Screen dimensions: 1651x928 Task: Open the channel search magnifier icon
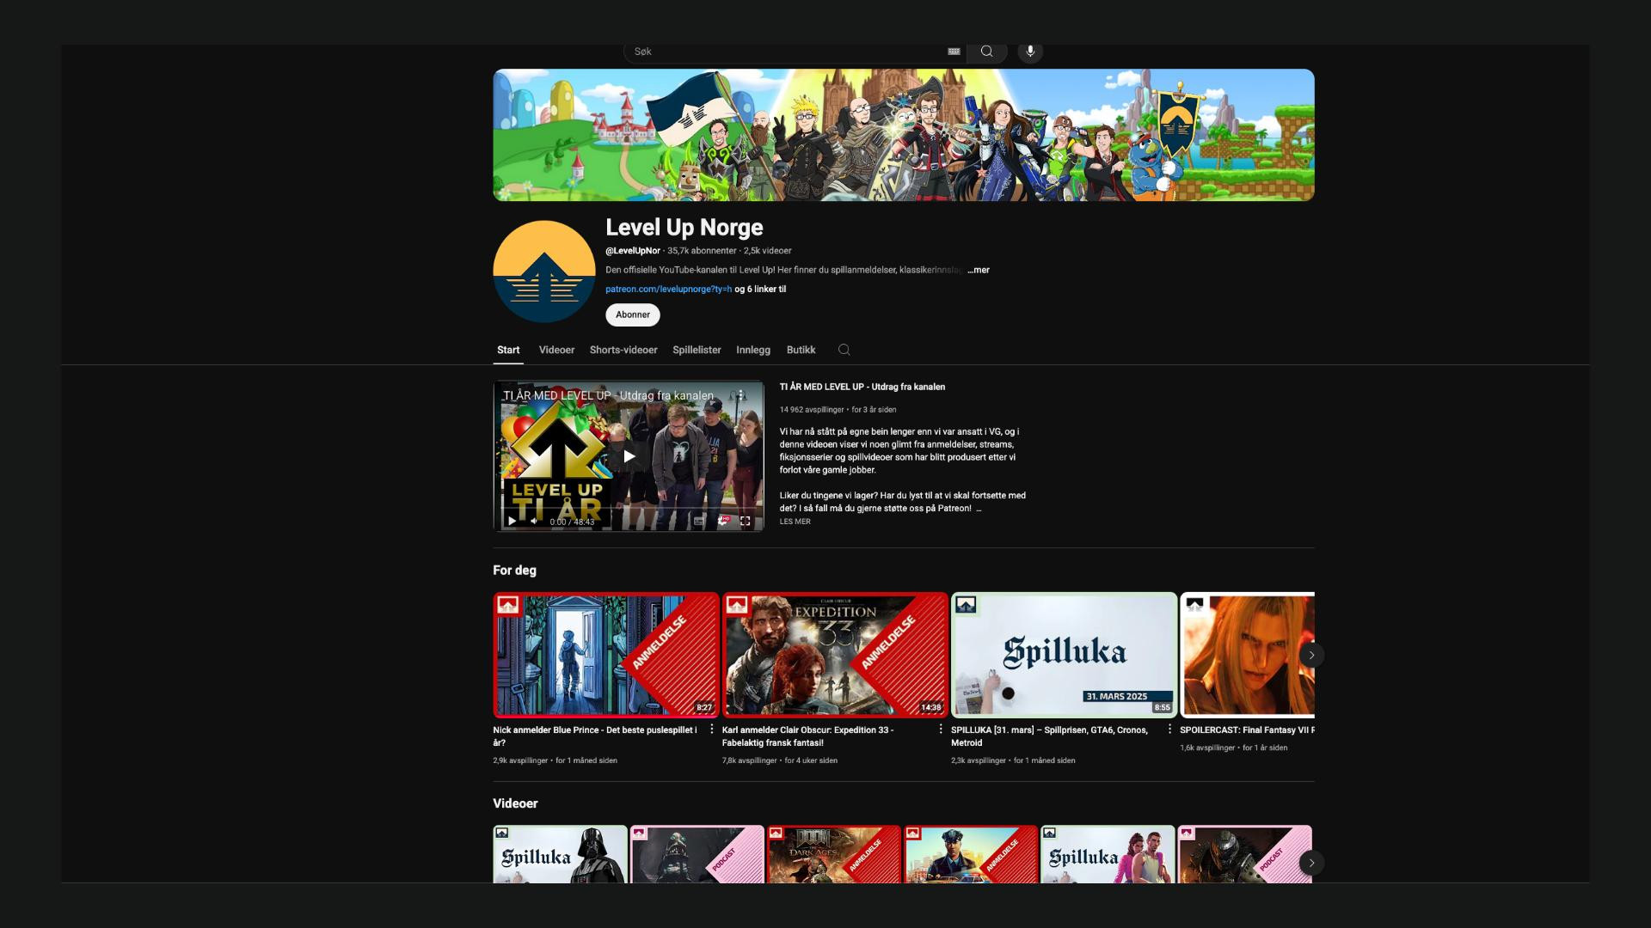(844, 350)
